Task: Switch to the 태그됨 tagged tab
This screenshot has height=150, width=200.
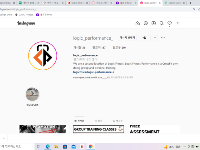Action: click(117, 121)
